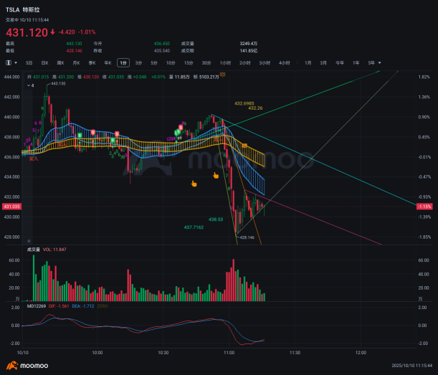Viewport: 438px width, 375px height.
Task: Click the MD12269 MACD indicator label
Action: [37, 306]
